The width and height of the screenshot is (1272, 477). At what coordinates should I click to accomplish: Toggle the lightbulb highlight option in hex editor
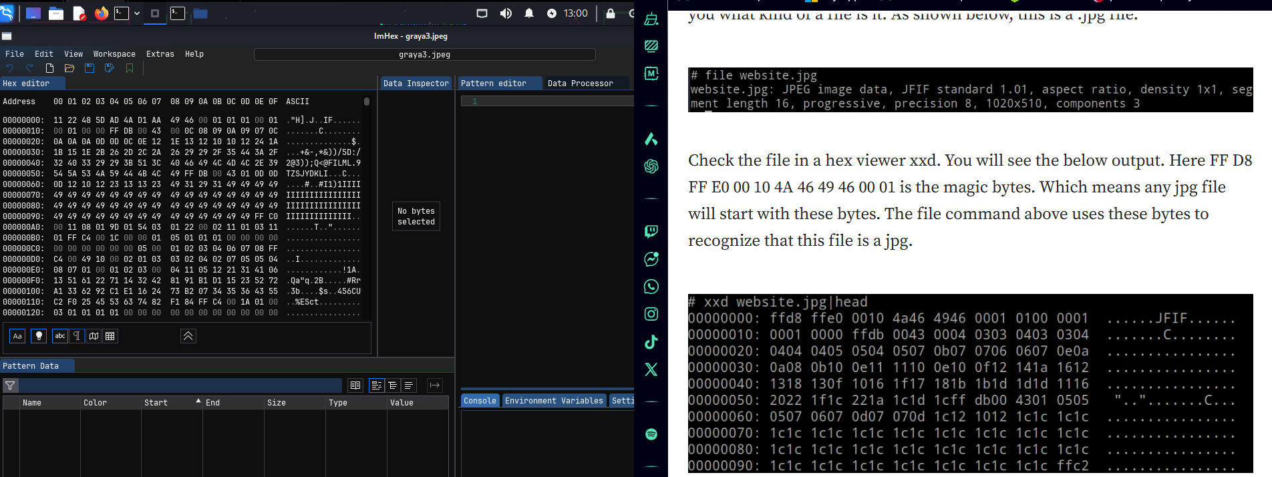click(x=39, y=336)
